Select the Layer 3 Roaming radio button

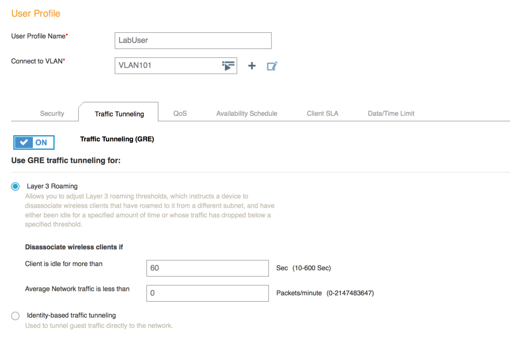pyautogui.click(x=15, y=186)
